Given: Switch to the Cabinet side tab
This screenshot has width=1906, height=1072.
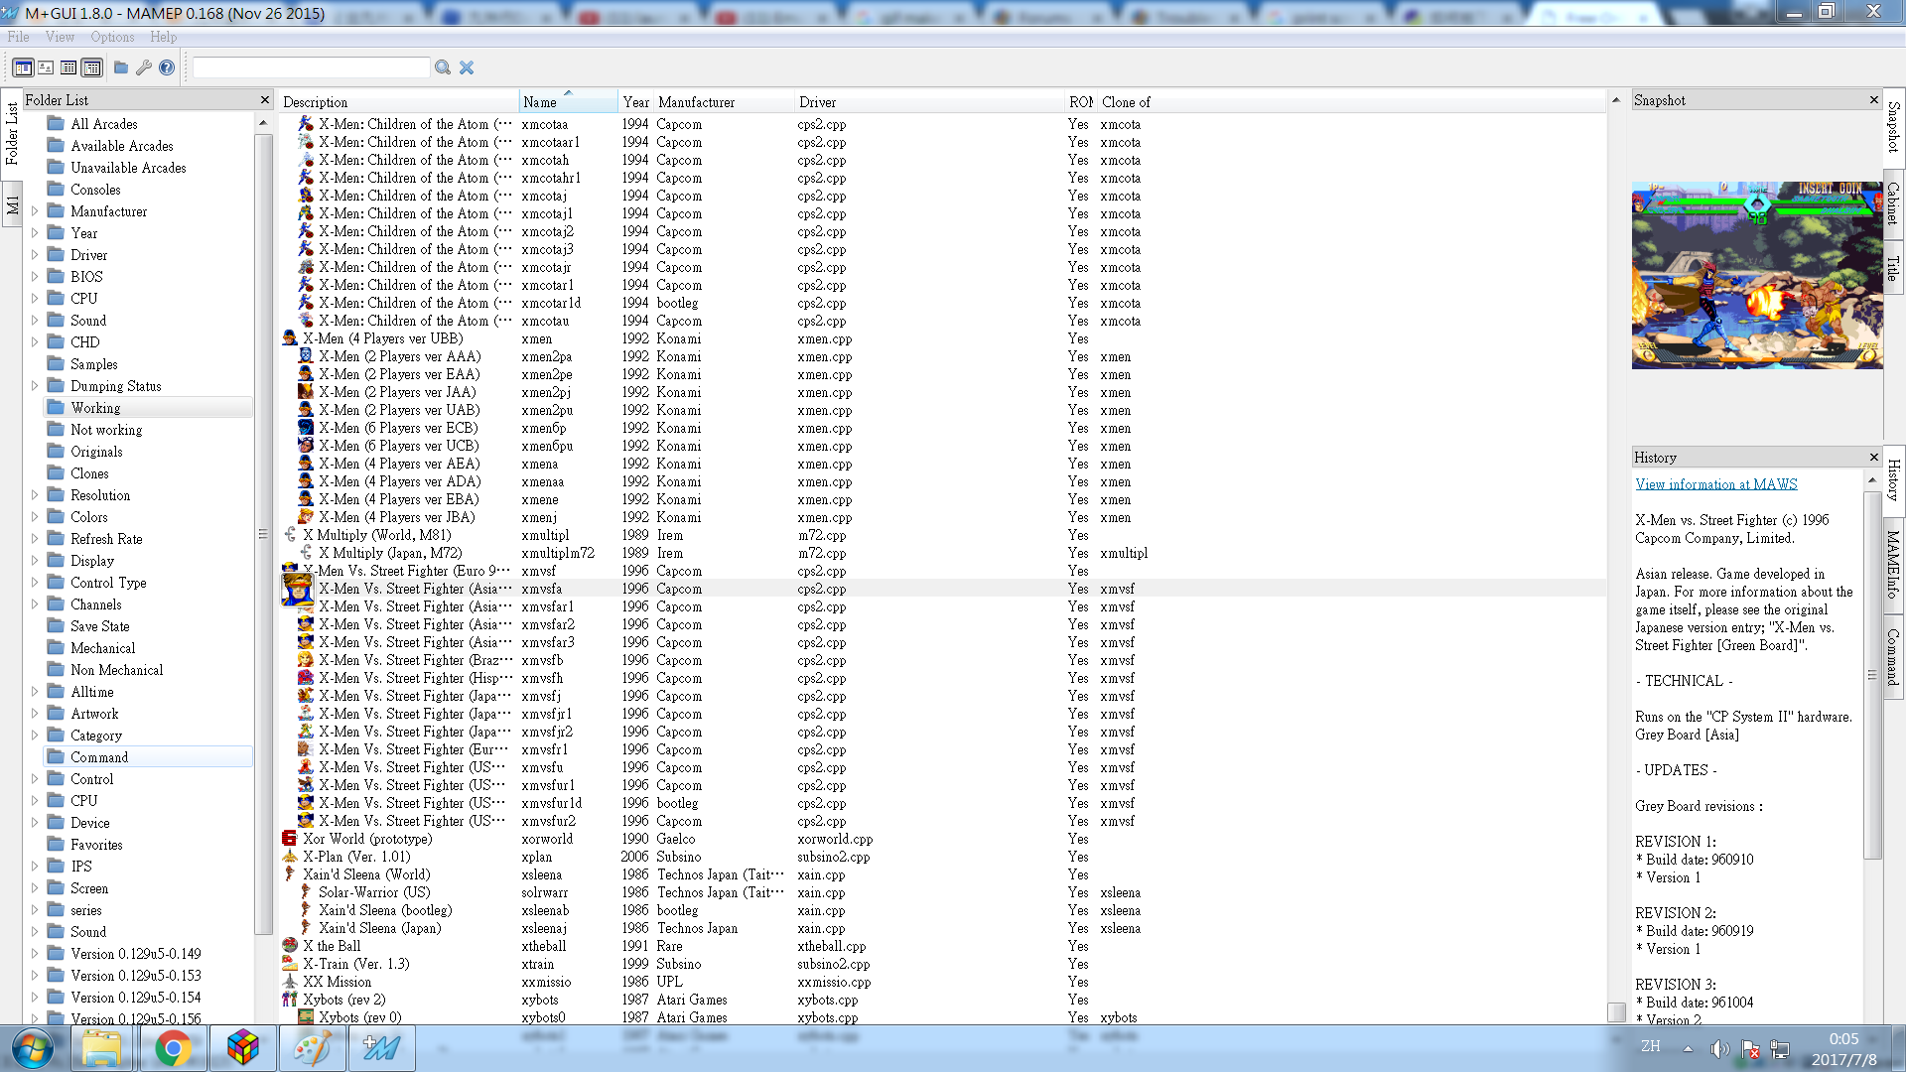Looking at the screenshot, I should [1893, 203].
